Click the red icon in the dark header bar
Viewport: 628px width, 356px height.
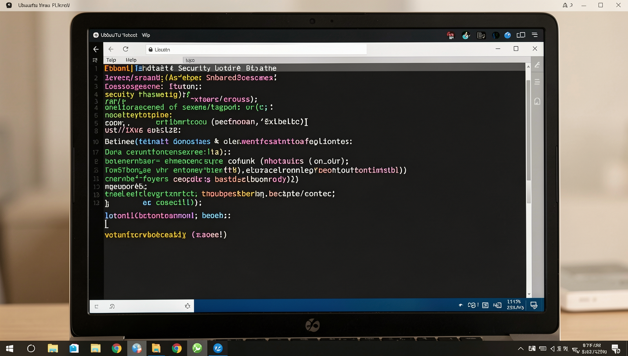[451, 35]
